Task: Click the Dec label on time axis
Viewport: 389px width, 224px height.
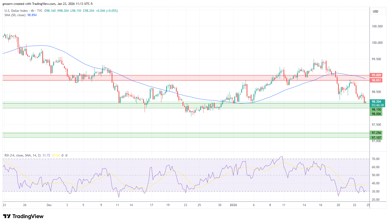Action: click(x=49, y=205)
